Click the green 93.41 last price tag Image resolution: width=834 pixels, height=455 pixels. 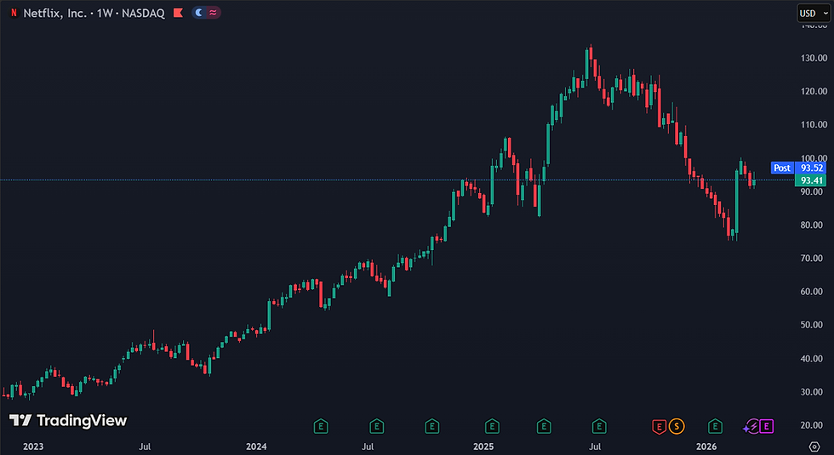pos(812,180)
